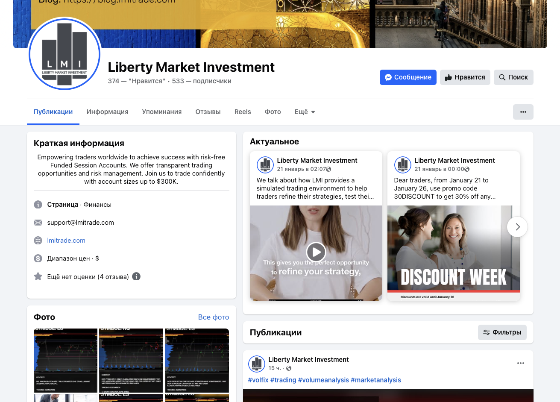Open the lmitrade.com website link
Image resolution: width=560 pixels, height=402 pixels.
[66, 241]
